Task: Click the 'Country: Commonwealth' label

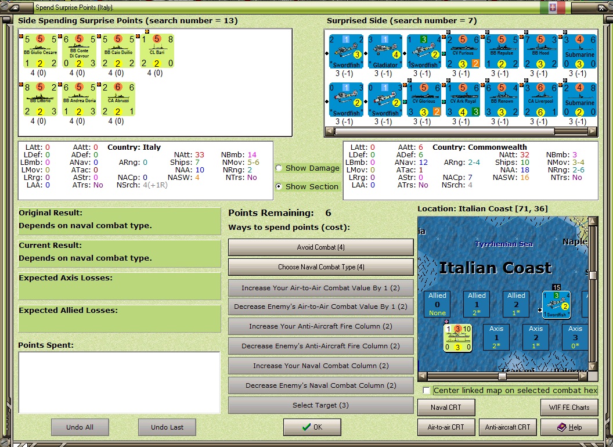Action: (479, 147)
